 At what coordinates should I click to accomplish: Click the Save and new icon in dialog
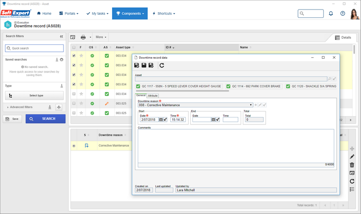tap(136, 66)
